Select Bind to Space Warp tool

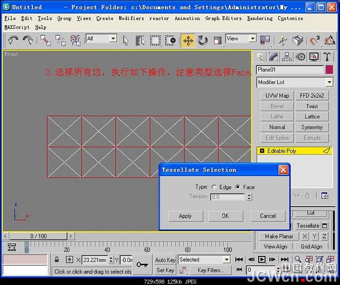75,41
